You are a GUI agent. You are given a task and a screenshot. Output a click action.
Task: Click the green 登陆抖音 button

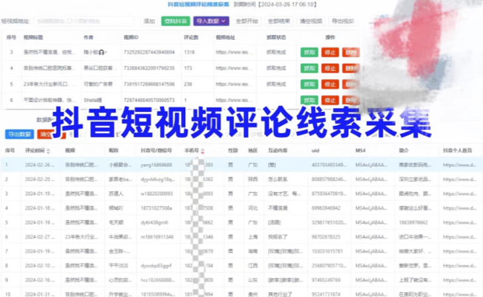pyautogui.click(x=176, y=21)
